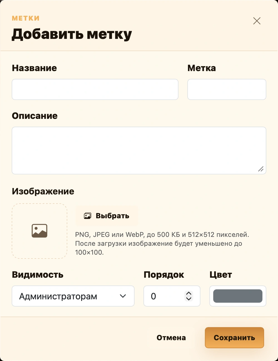Click the Описание text area
278x361 pixels.
pos(139,151)
